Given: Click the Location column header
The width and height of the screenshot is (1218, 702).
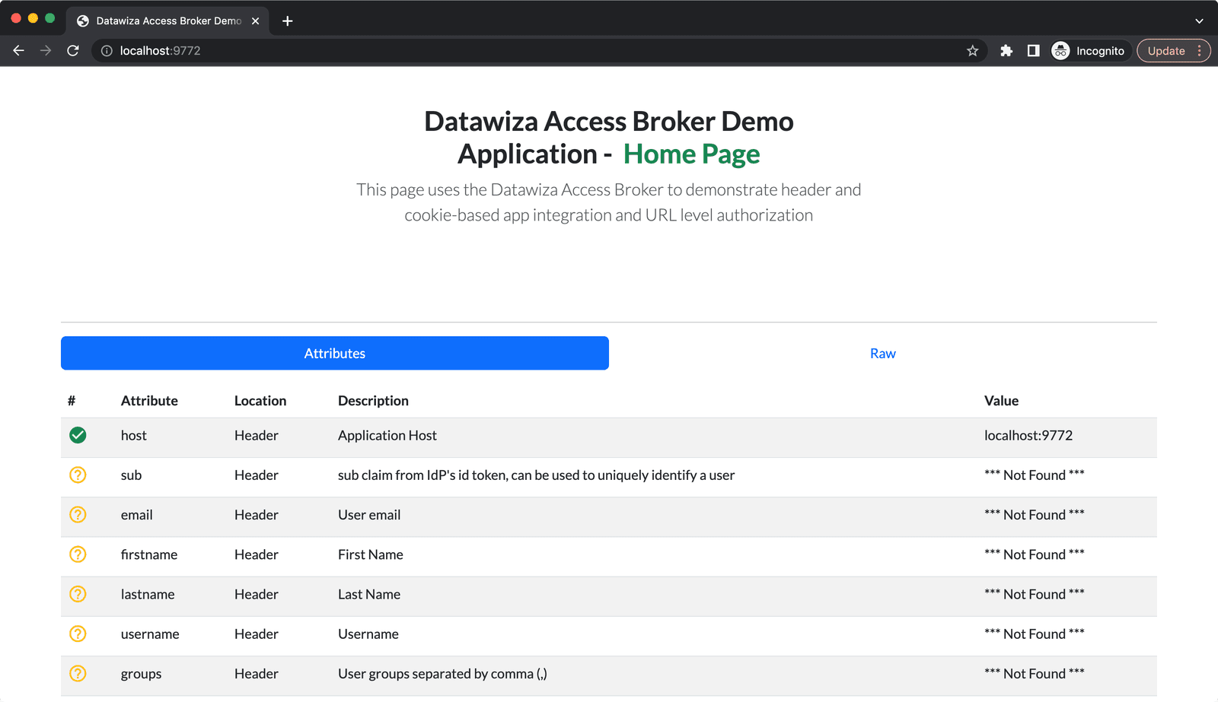Looking at the screenshot, I should [260, 401].
